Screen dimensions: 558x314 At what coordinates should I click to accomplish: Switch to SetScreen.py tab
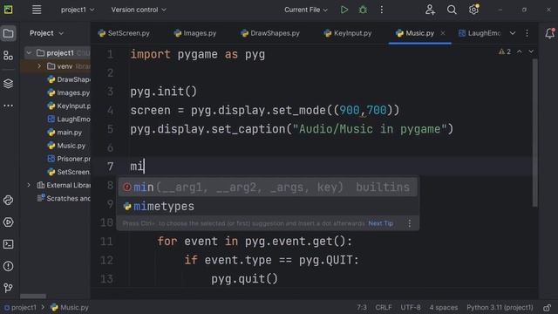(x=124, y=33)
